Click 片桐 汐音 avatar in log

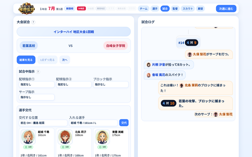(149, 65)
